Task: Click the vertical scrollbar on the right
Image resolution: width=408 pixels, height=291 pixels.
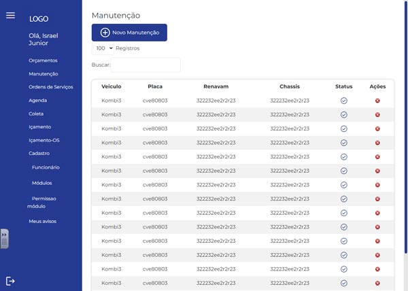Action: 405,136
